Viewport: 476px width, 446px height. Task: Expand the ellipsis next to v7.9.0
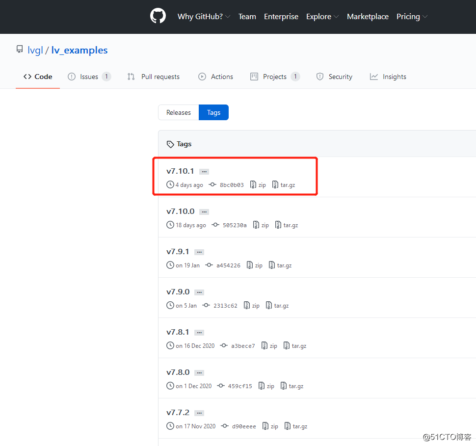199,292
